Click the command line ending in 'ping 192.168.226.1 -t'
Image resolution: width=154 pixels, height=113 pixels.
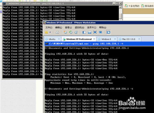pyautogui.click(x=89, y=89)
